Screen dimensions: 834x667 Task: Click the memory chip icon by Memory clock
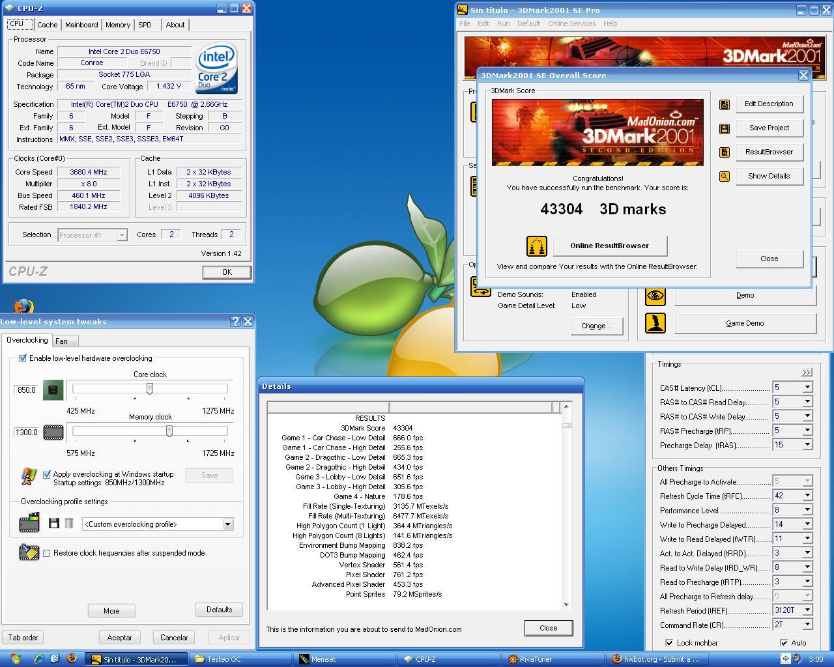pyautogui.click(x=53, y=432)
